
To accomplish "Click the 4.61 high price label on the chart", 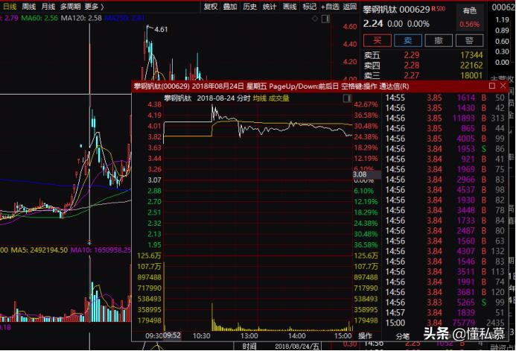I will 161,29.
